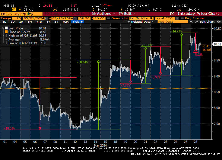Screen dimensions: 222x160
Task: Click the plus icon before Related Data
Action: (x=128, y=22)
